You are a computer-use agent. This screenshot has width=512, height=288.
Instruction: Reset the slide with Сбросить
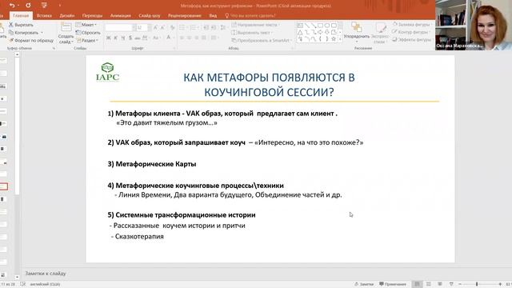(x=88, y=33)
